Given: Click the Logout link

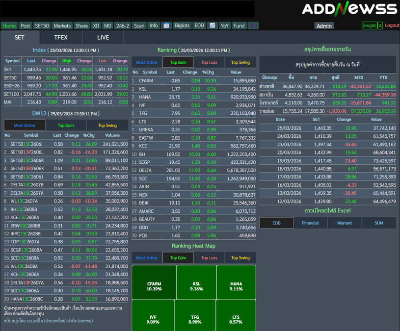Looking at the screenshot, I should [392, 25].
